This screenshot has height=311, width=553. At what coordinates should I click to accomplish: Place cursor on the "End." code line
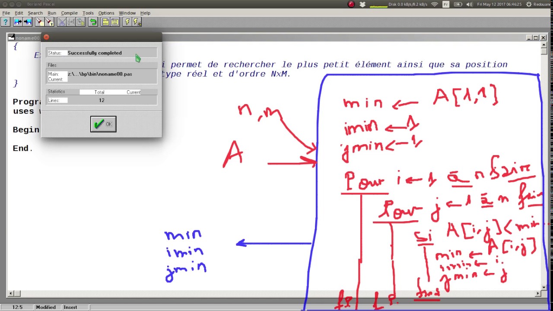point(22,148)
